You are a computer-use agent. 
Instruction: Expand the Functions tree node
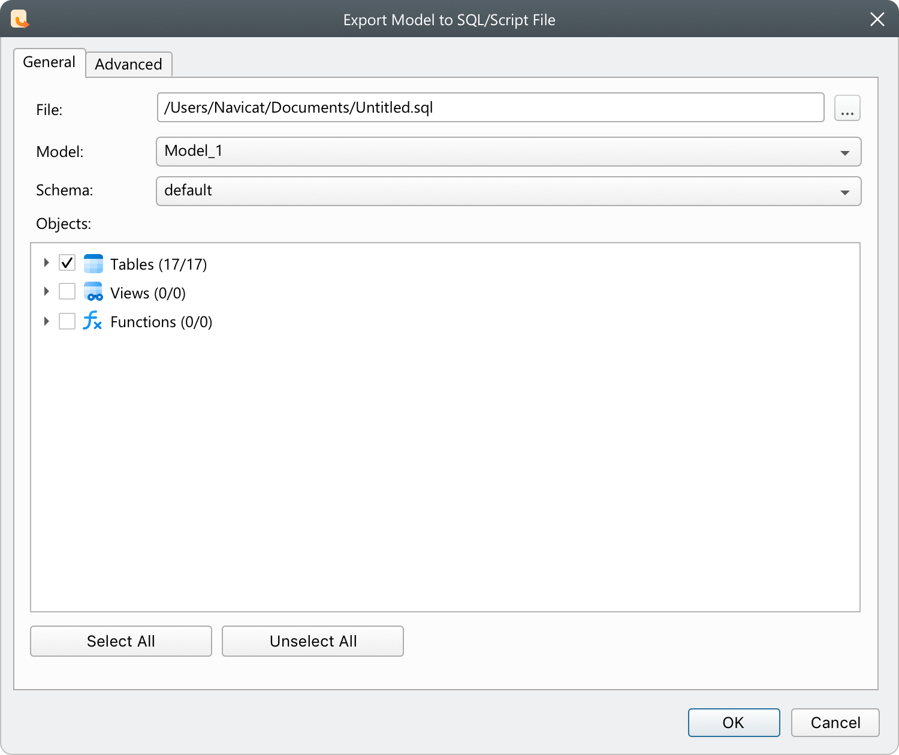[46, 321]
